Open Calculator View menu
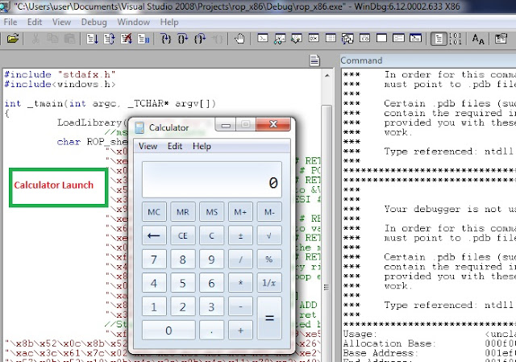 point(148,146)
